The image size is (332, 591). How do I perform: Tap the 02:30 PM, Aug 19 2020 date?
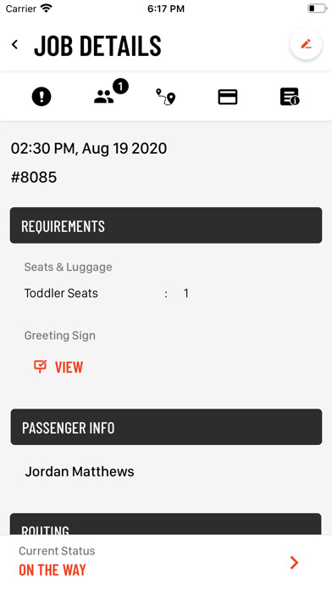coord(89,149)
